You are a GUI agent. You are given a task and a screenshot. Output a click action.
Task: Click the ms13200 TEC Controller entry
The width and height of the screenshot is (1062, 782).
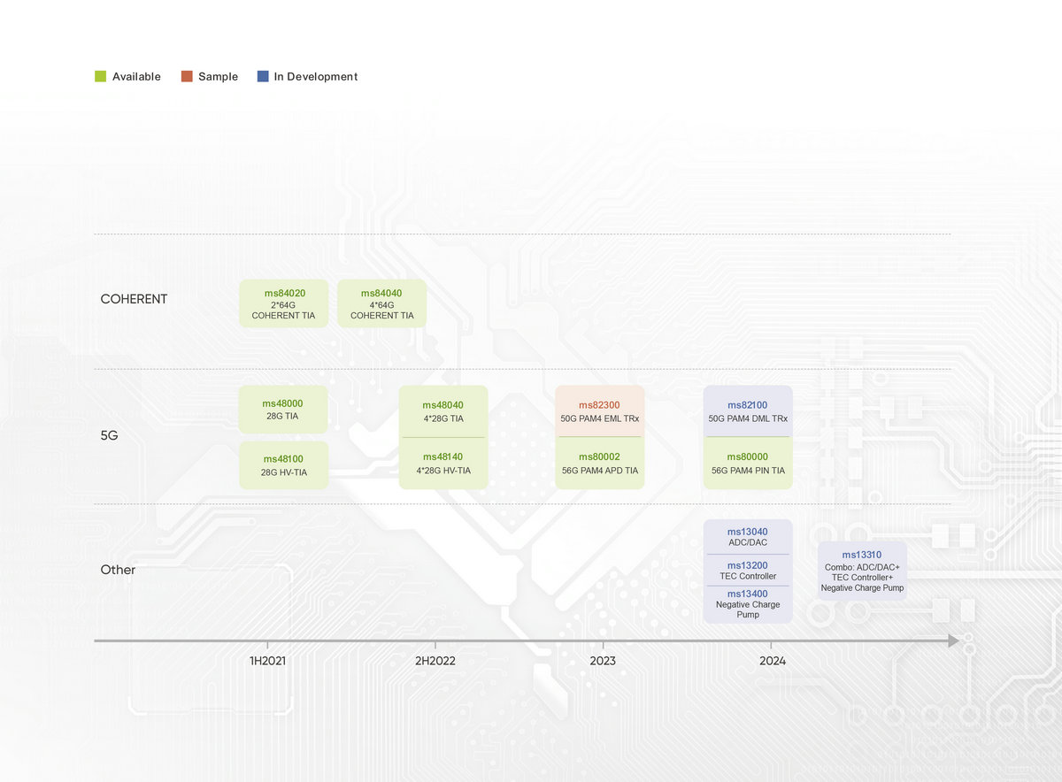pyautogui.click(x=748, y=571)
